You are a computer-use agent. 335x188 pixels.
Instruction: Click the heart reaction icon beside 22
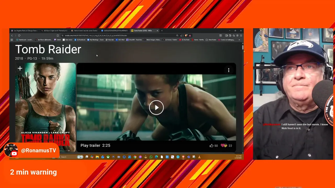pos(224,145)
